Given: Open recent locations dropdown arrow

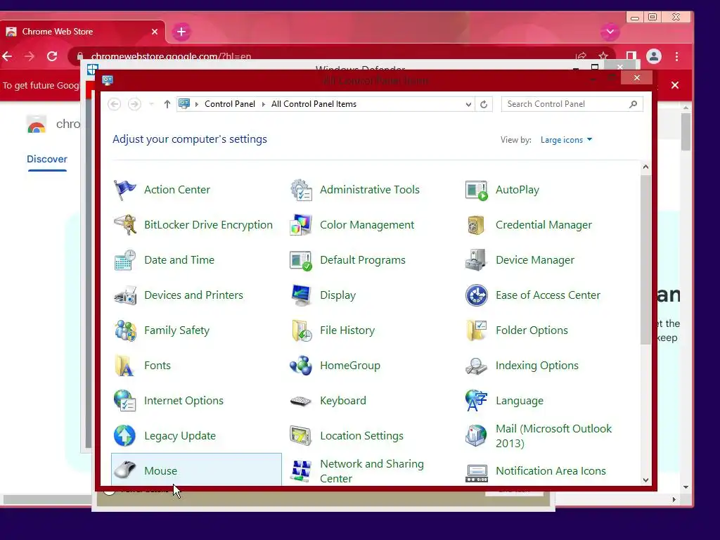Looking at the screenshot, I should pos(151,104).
